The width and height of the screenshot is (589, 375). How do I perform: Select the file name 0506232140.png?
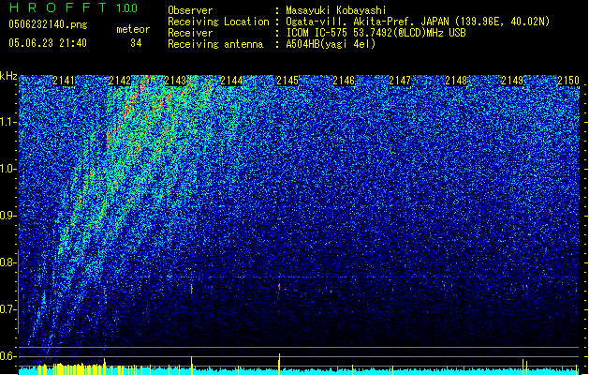(x=48, y=24)
